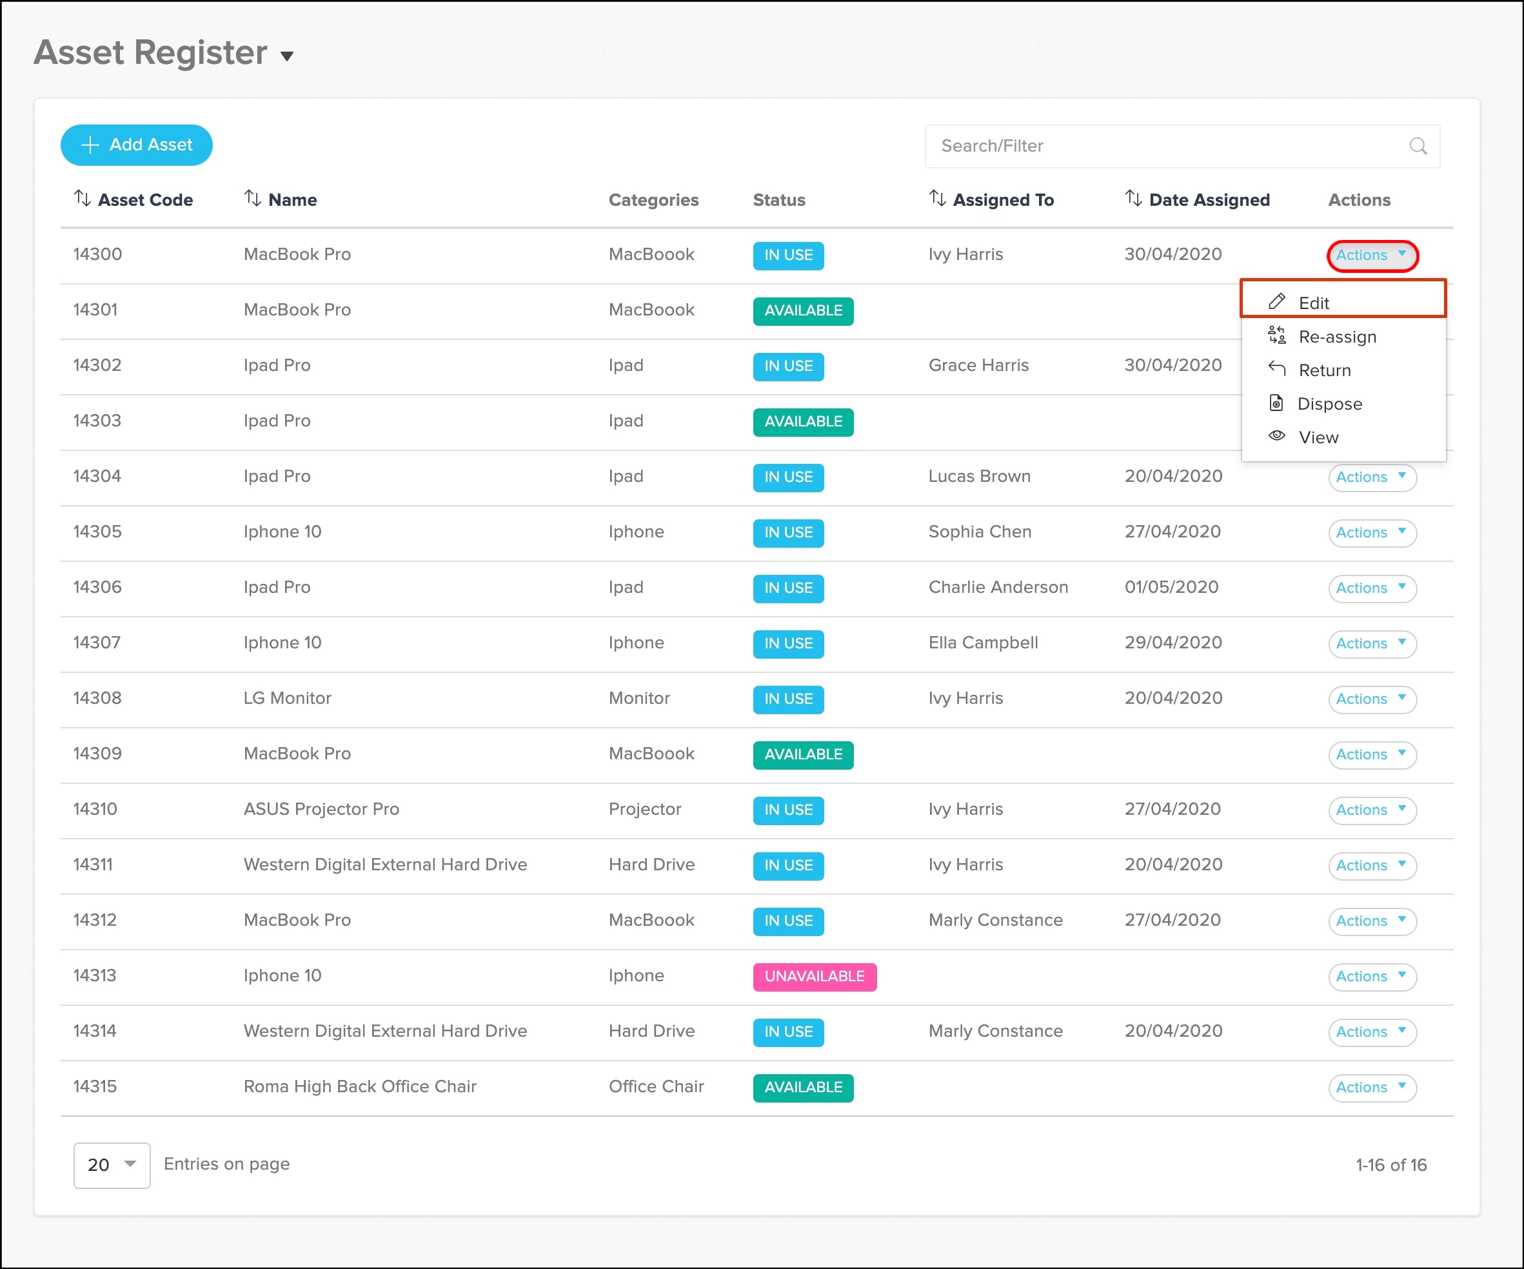Expand the Asset Register title dropdown
This screenshot has height=1269, width=1524.
[x=286, y=57]
